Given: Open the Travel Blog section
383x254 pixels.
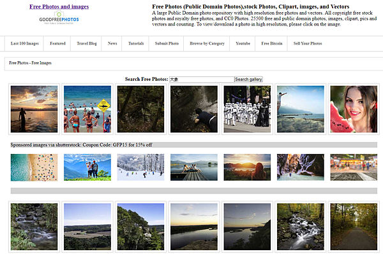Looking at the screenshot, I should [x=87, y=43].
